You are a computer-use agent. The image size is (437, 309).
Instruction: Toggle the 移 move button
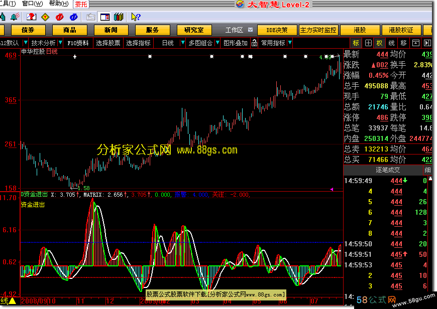tap(403, 43)
